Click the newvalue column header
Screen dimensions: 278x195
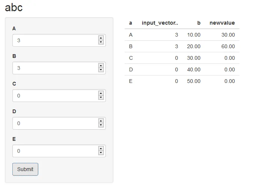(x=222, y=23)
